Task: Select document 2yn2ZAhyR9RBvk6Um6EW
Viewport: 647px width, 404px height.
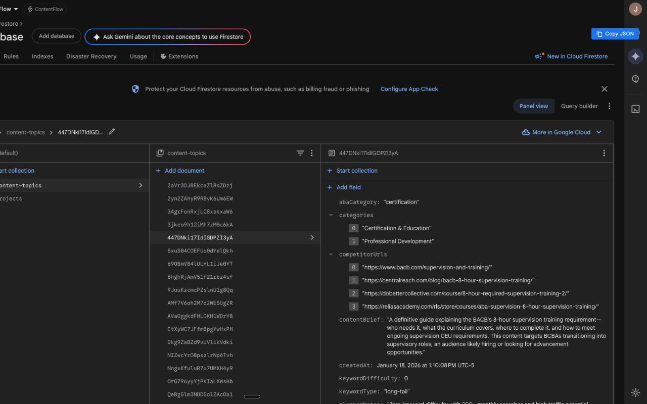Action: 200,198
